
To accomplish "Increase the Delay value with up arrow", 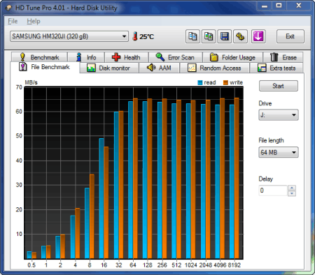I will click(x=292, y=188).
